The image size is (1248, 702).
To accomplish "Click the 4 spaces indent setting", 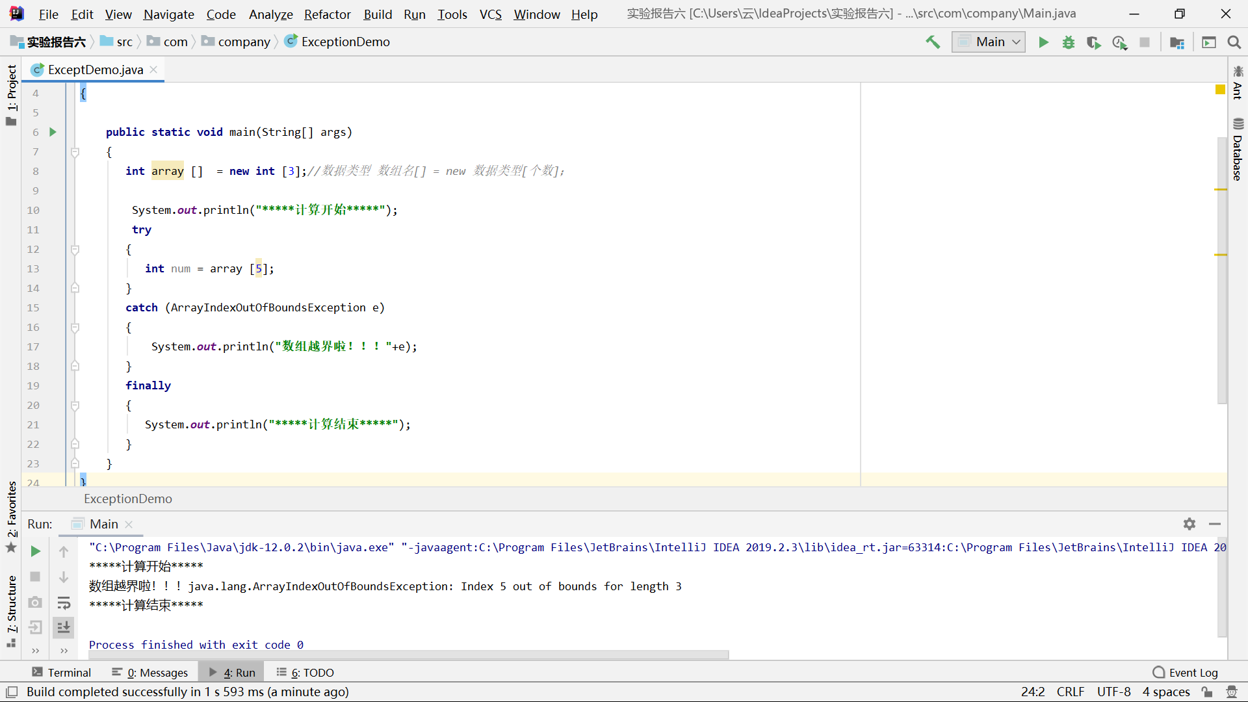I will [x=1166, y=692].
